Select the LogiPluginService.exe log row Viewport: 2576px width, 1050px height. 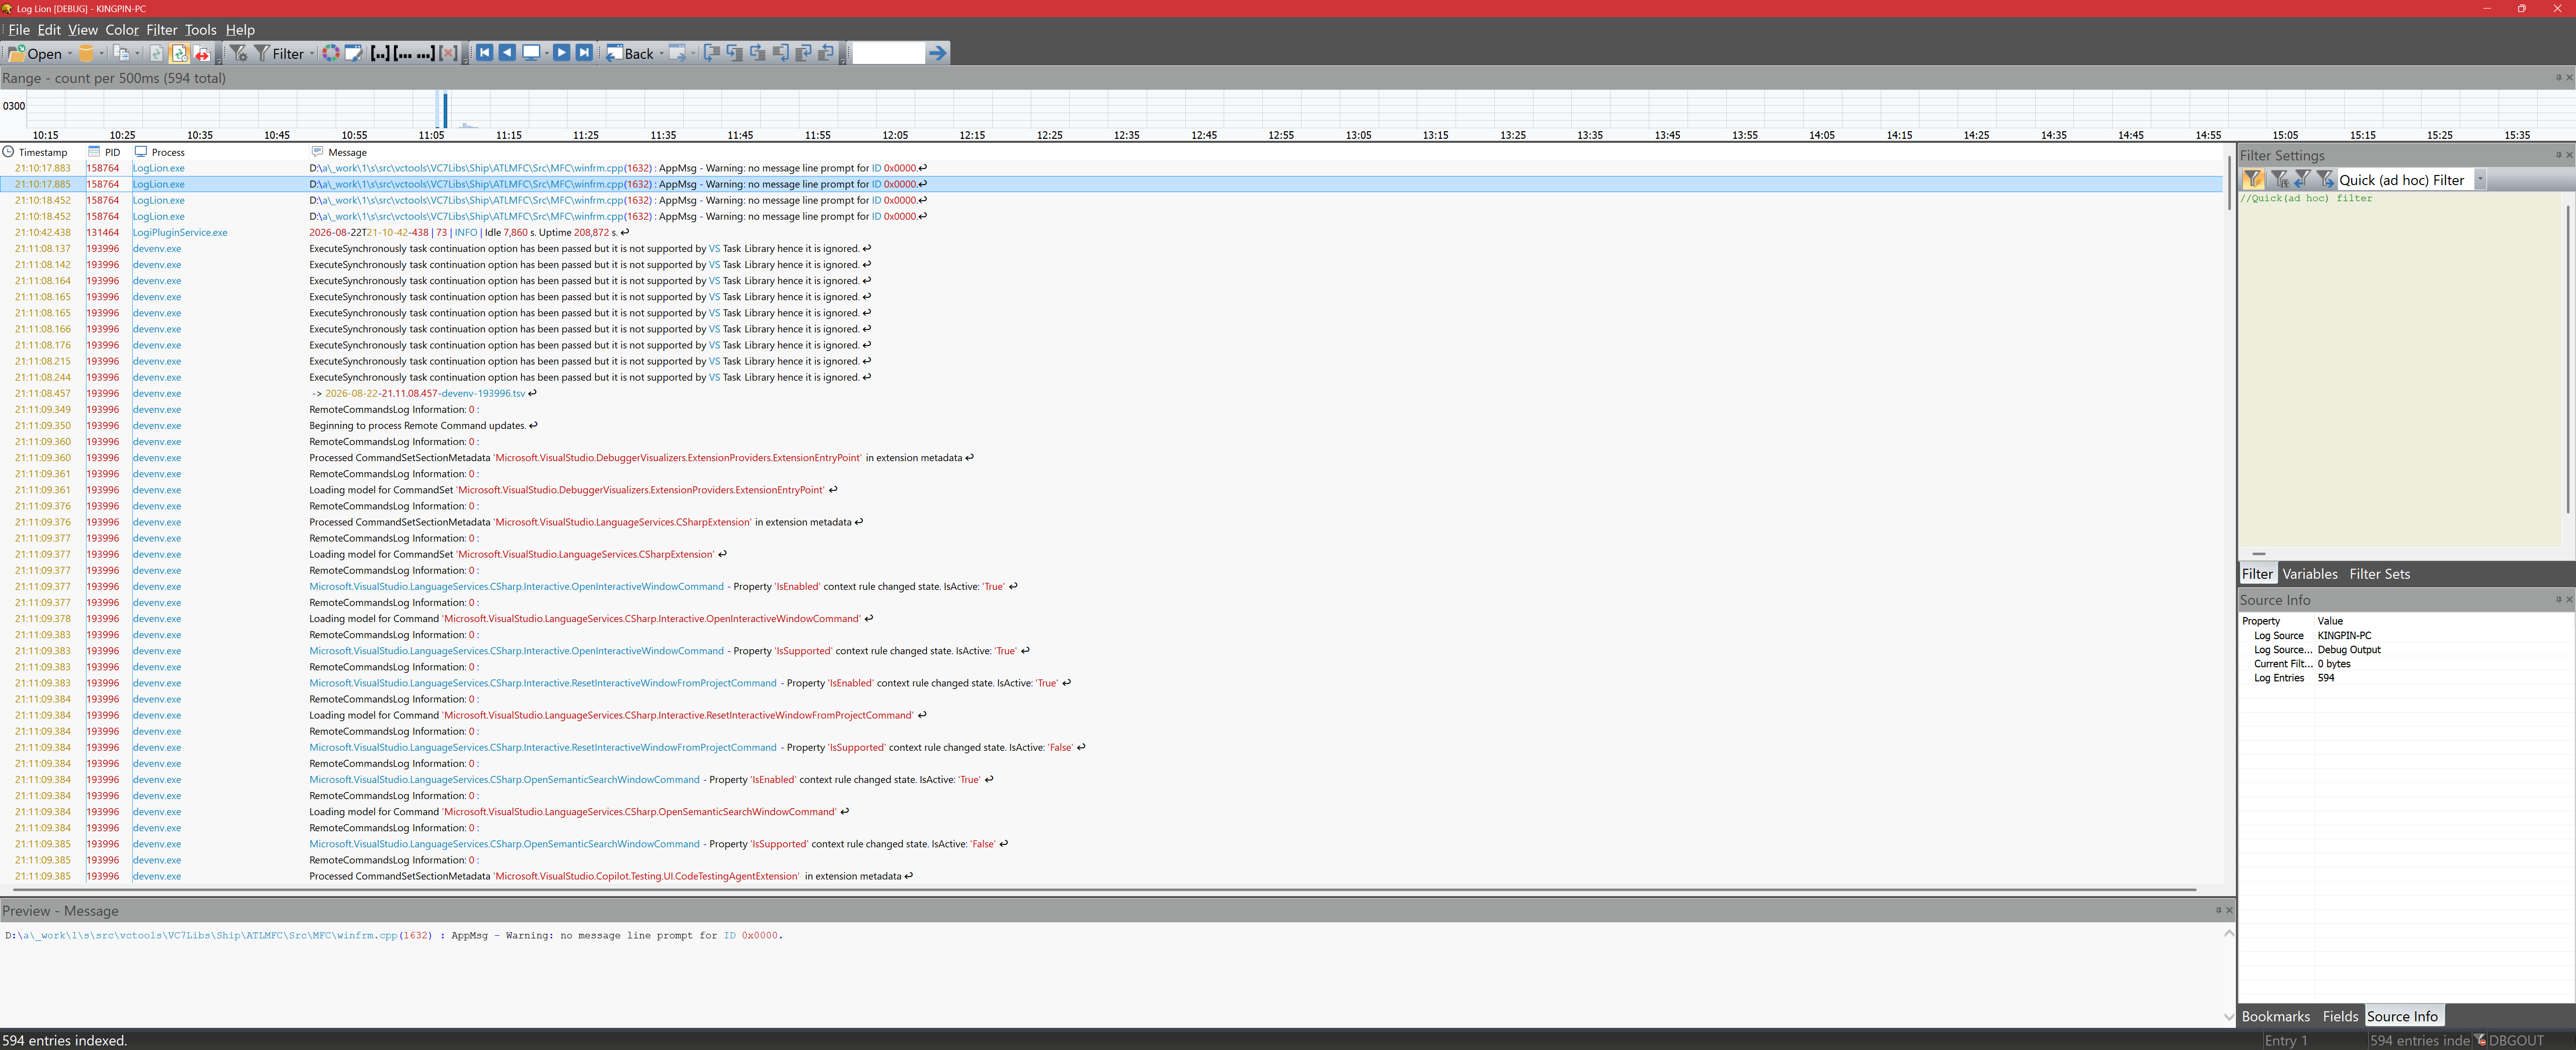coord(1110,232)
